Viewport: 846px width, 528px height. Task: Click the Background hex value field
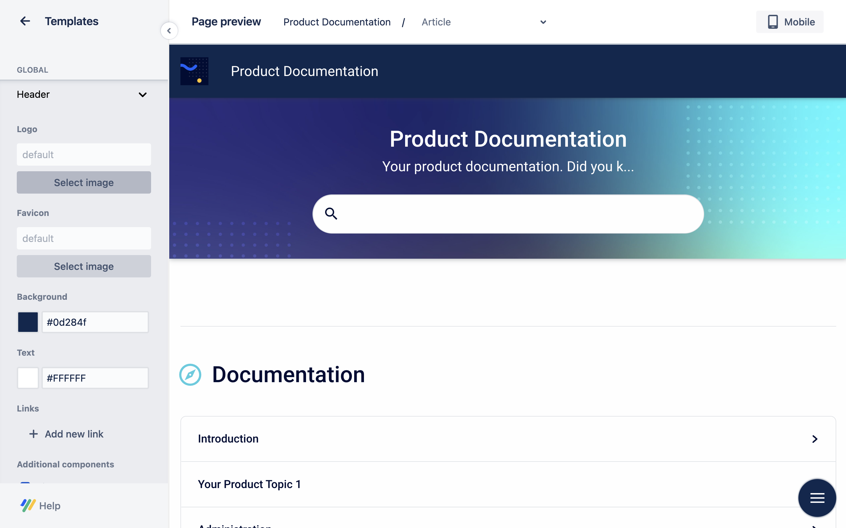(95, 322)
